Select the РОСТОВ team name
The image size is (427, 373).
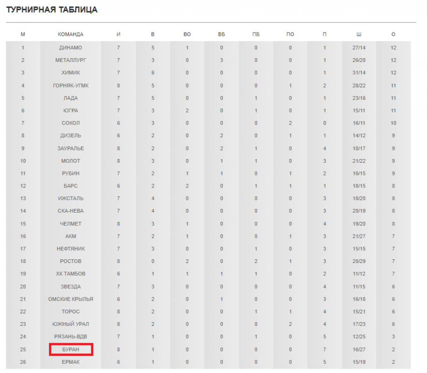[70, 262]
